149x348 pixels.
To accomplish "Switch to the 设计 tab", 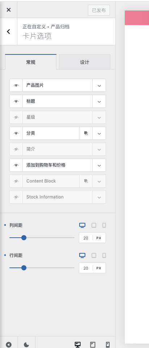I will pos(85,62).
